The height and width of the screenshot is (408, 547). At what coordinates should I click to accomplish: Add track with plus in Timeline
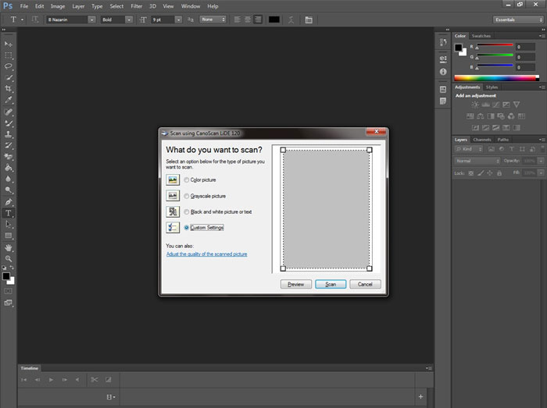tap(420, 396)
